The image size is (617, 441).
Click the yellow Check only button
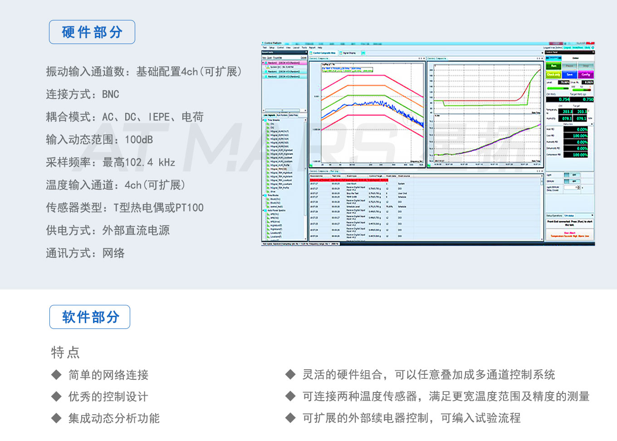coord(553,74)
